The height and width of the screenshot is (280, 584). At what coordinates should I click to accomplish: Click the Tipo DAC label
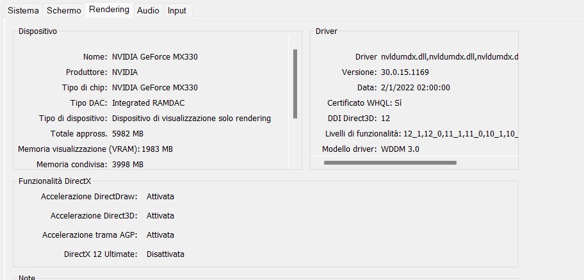pos(88,103)
